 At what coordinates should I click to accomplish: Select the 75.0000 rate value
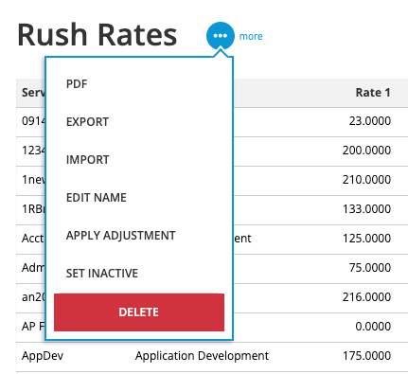pos(370,268)
